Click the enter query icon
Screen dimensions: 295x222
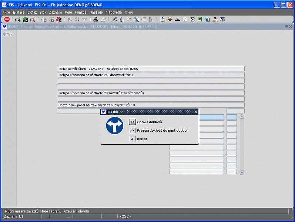pos(44,19)
